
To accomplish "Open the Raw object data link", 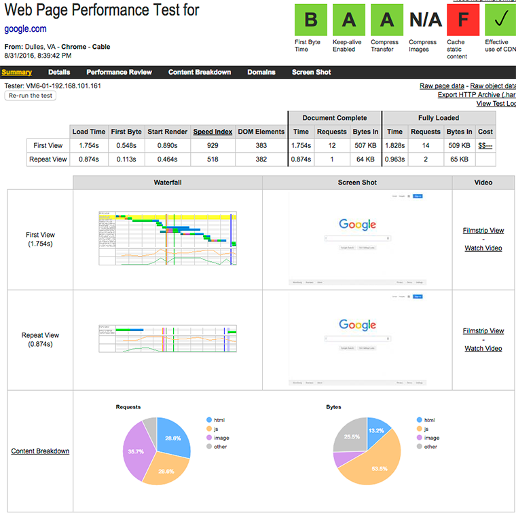I will [493, 85].
